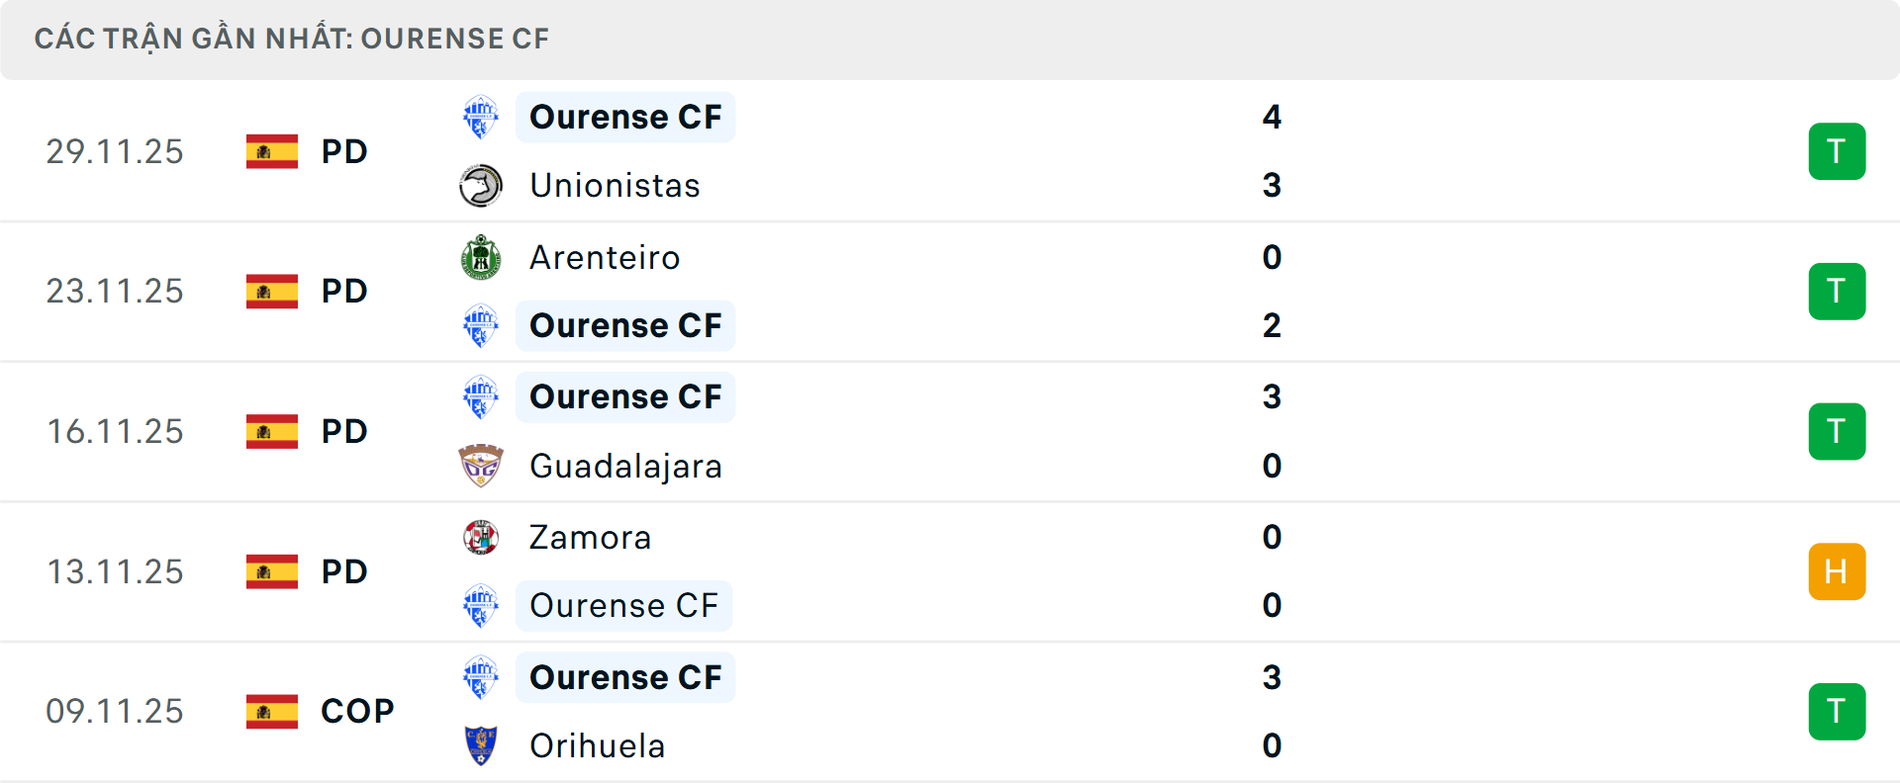Select the COP competition label
Screen dimensions: 1900x783
tap(357, 711)
